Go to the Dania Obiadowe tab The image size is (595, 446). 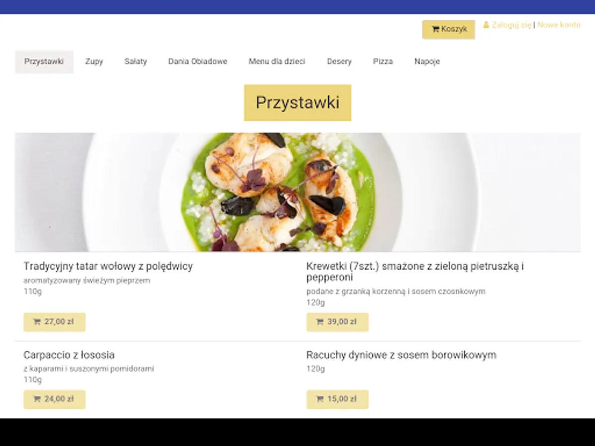(x=198, y=62)
